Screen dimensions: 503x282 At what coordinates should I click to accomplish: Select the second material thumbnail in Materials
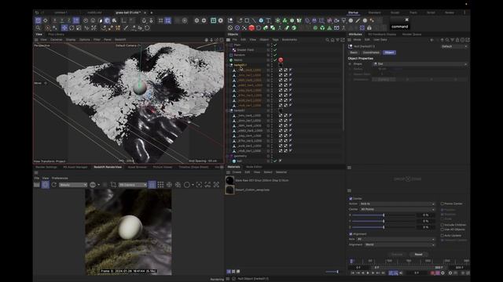coord(229,190)
